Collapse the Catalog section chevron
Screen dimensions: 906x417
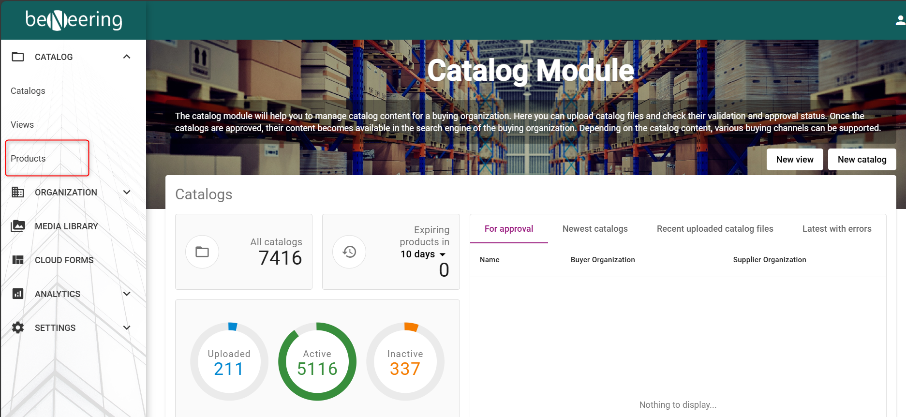127,57
